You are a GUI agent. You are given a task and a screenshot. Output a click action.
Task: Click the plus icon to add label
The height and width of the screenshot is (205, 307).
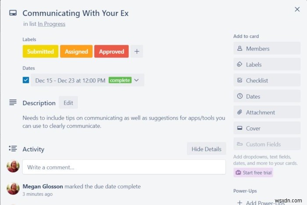click(x=136, y=51)
